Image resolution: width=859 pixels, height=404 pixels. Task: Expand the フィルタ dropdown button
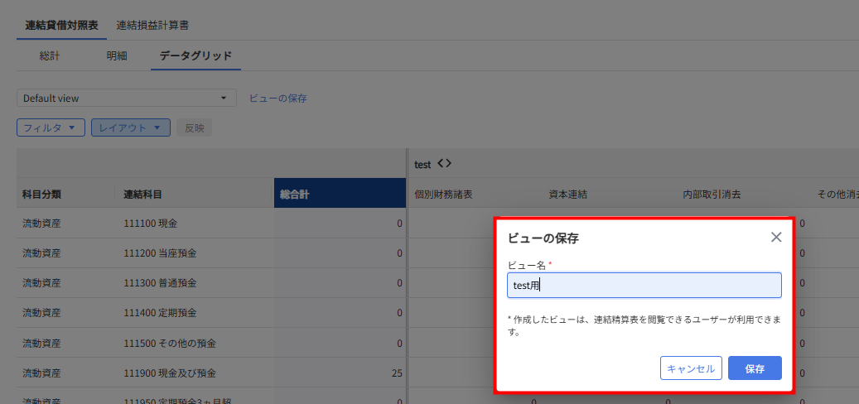click(51, 127)
